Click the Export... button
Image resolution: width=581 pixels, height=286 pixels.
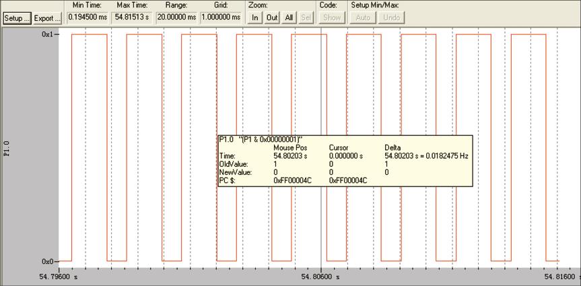click(x=48, y=18)
